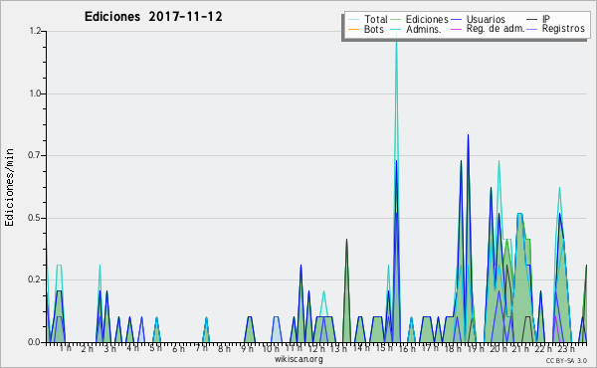Click the 'Ediciones/min' y-axis label
The width and height of the screenshot is (597, 368).
9,187
